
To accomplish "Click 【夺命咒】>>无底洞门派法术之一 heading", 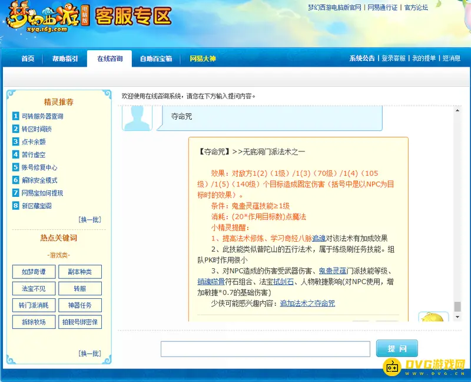I will pos(251,152).
